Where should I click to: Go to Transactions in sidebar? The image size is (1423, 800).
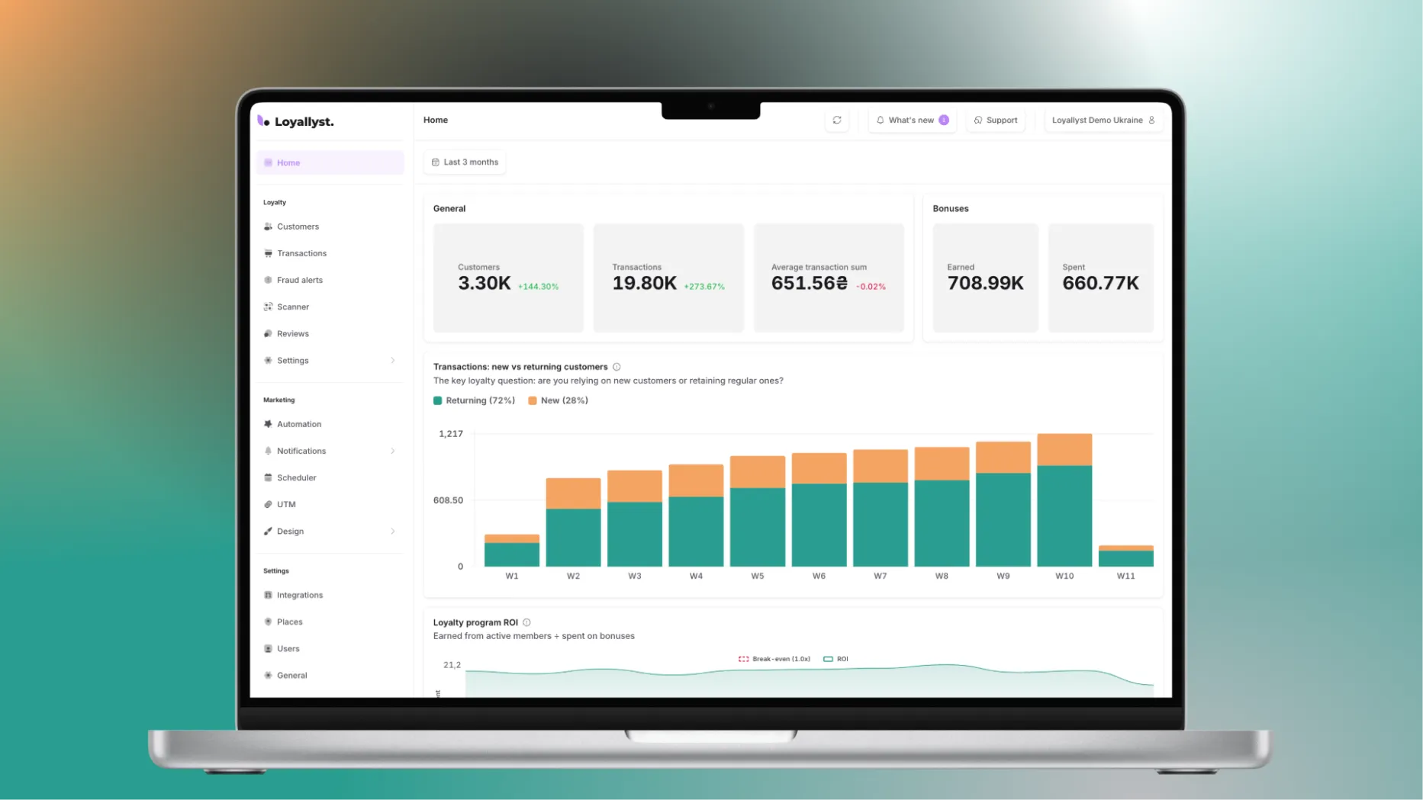(x=330, y=253)
